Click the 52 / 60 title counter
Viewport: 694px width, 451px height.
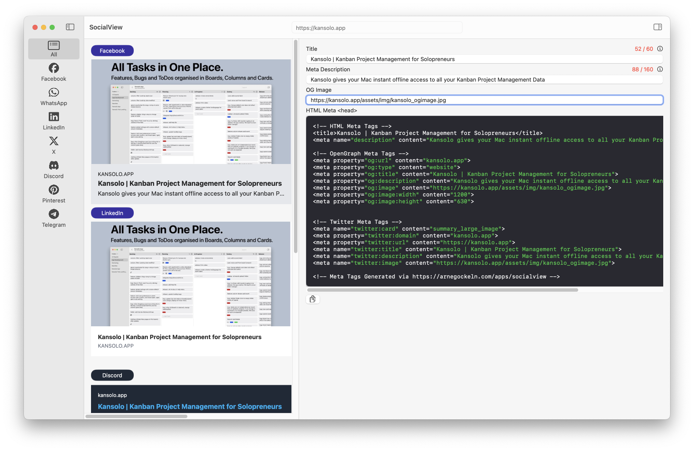[x=644, y=49]
